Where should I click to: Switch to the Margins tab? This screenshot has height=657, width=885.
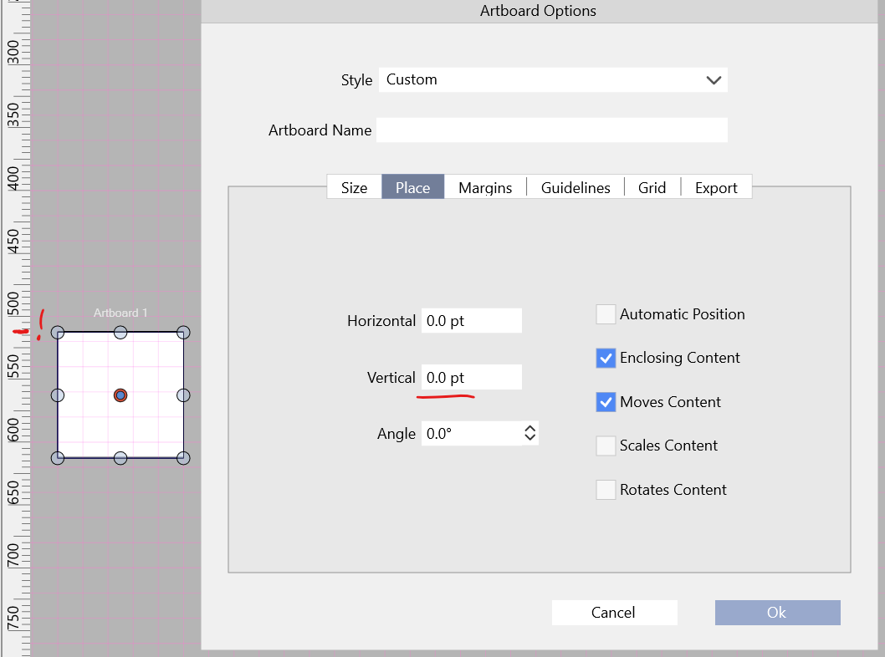pos(485,188)
